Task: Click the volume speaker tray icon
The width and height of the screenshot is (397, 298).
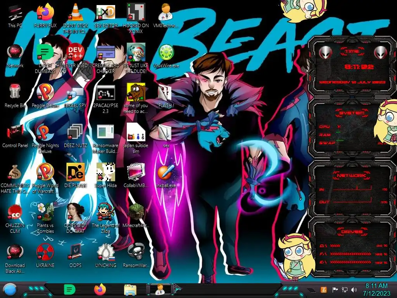Action: point(354,289)
